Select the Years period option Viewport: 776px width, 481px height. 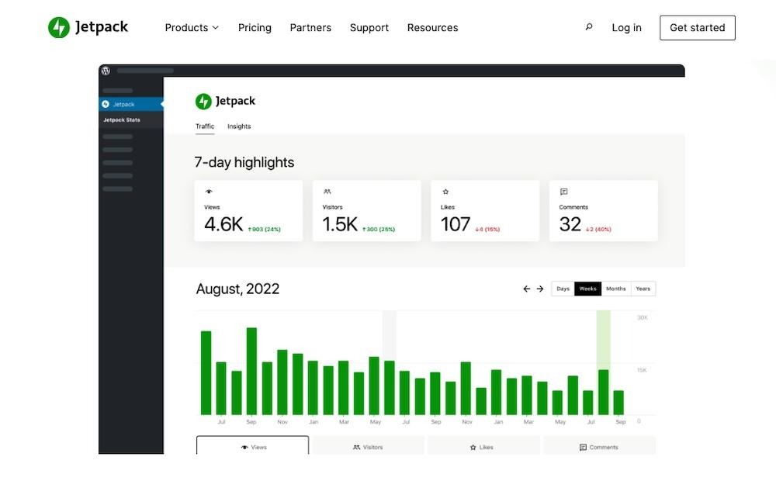pos(643,289)
